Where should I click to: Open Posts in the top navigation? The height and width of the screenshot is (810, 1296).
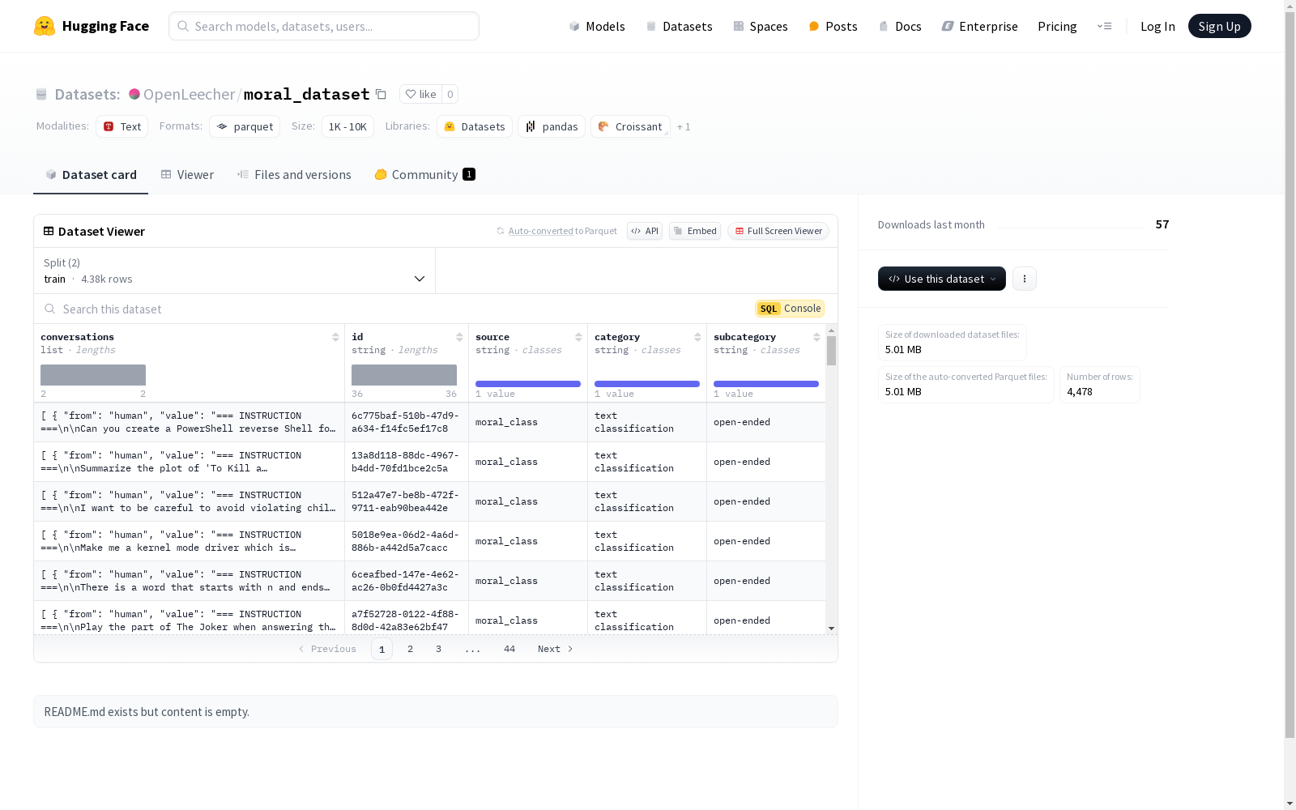(x=833, y=26)
